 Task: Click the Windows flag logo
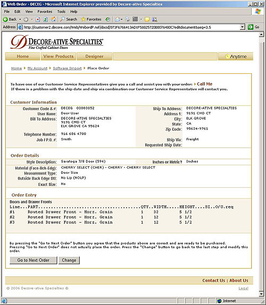pos(258,12)
